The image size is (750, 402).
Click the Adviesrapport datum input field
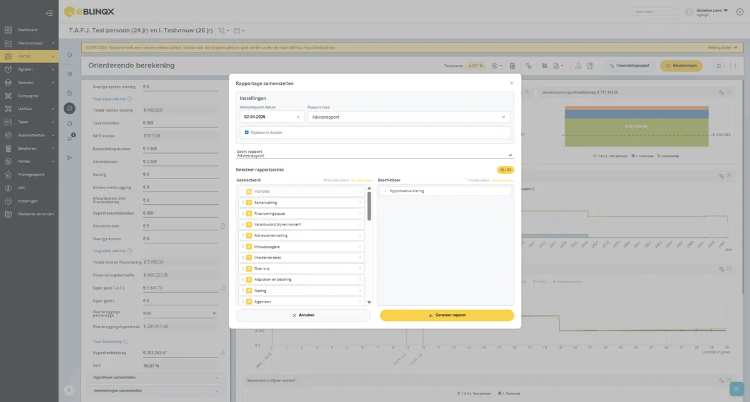pyautogui.click(x=271, y=117)
